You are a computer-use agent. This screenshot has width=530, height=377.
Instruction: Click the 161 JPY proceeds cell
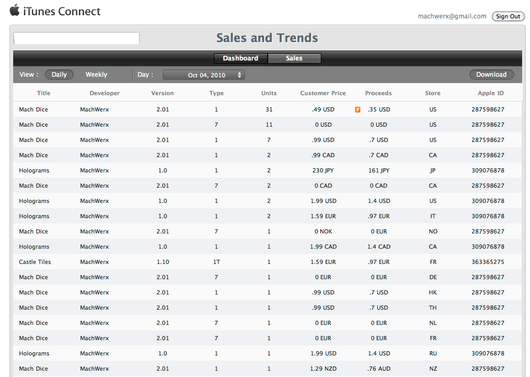379,171
